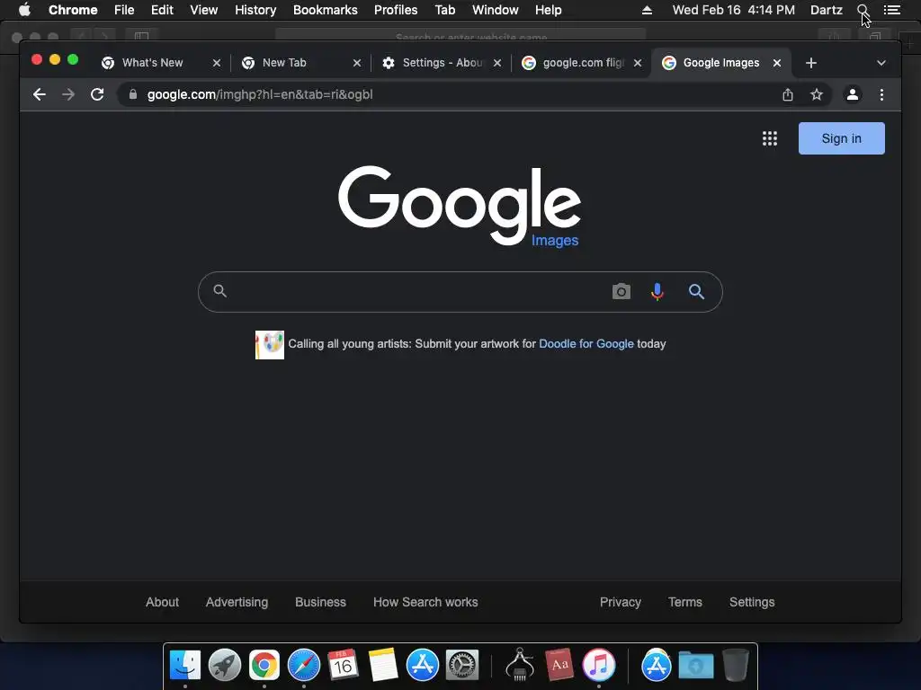Click the Doodle for Google thumbnail
This screenshot has width=921, height=690.
click(x=270, y=344)
